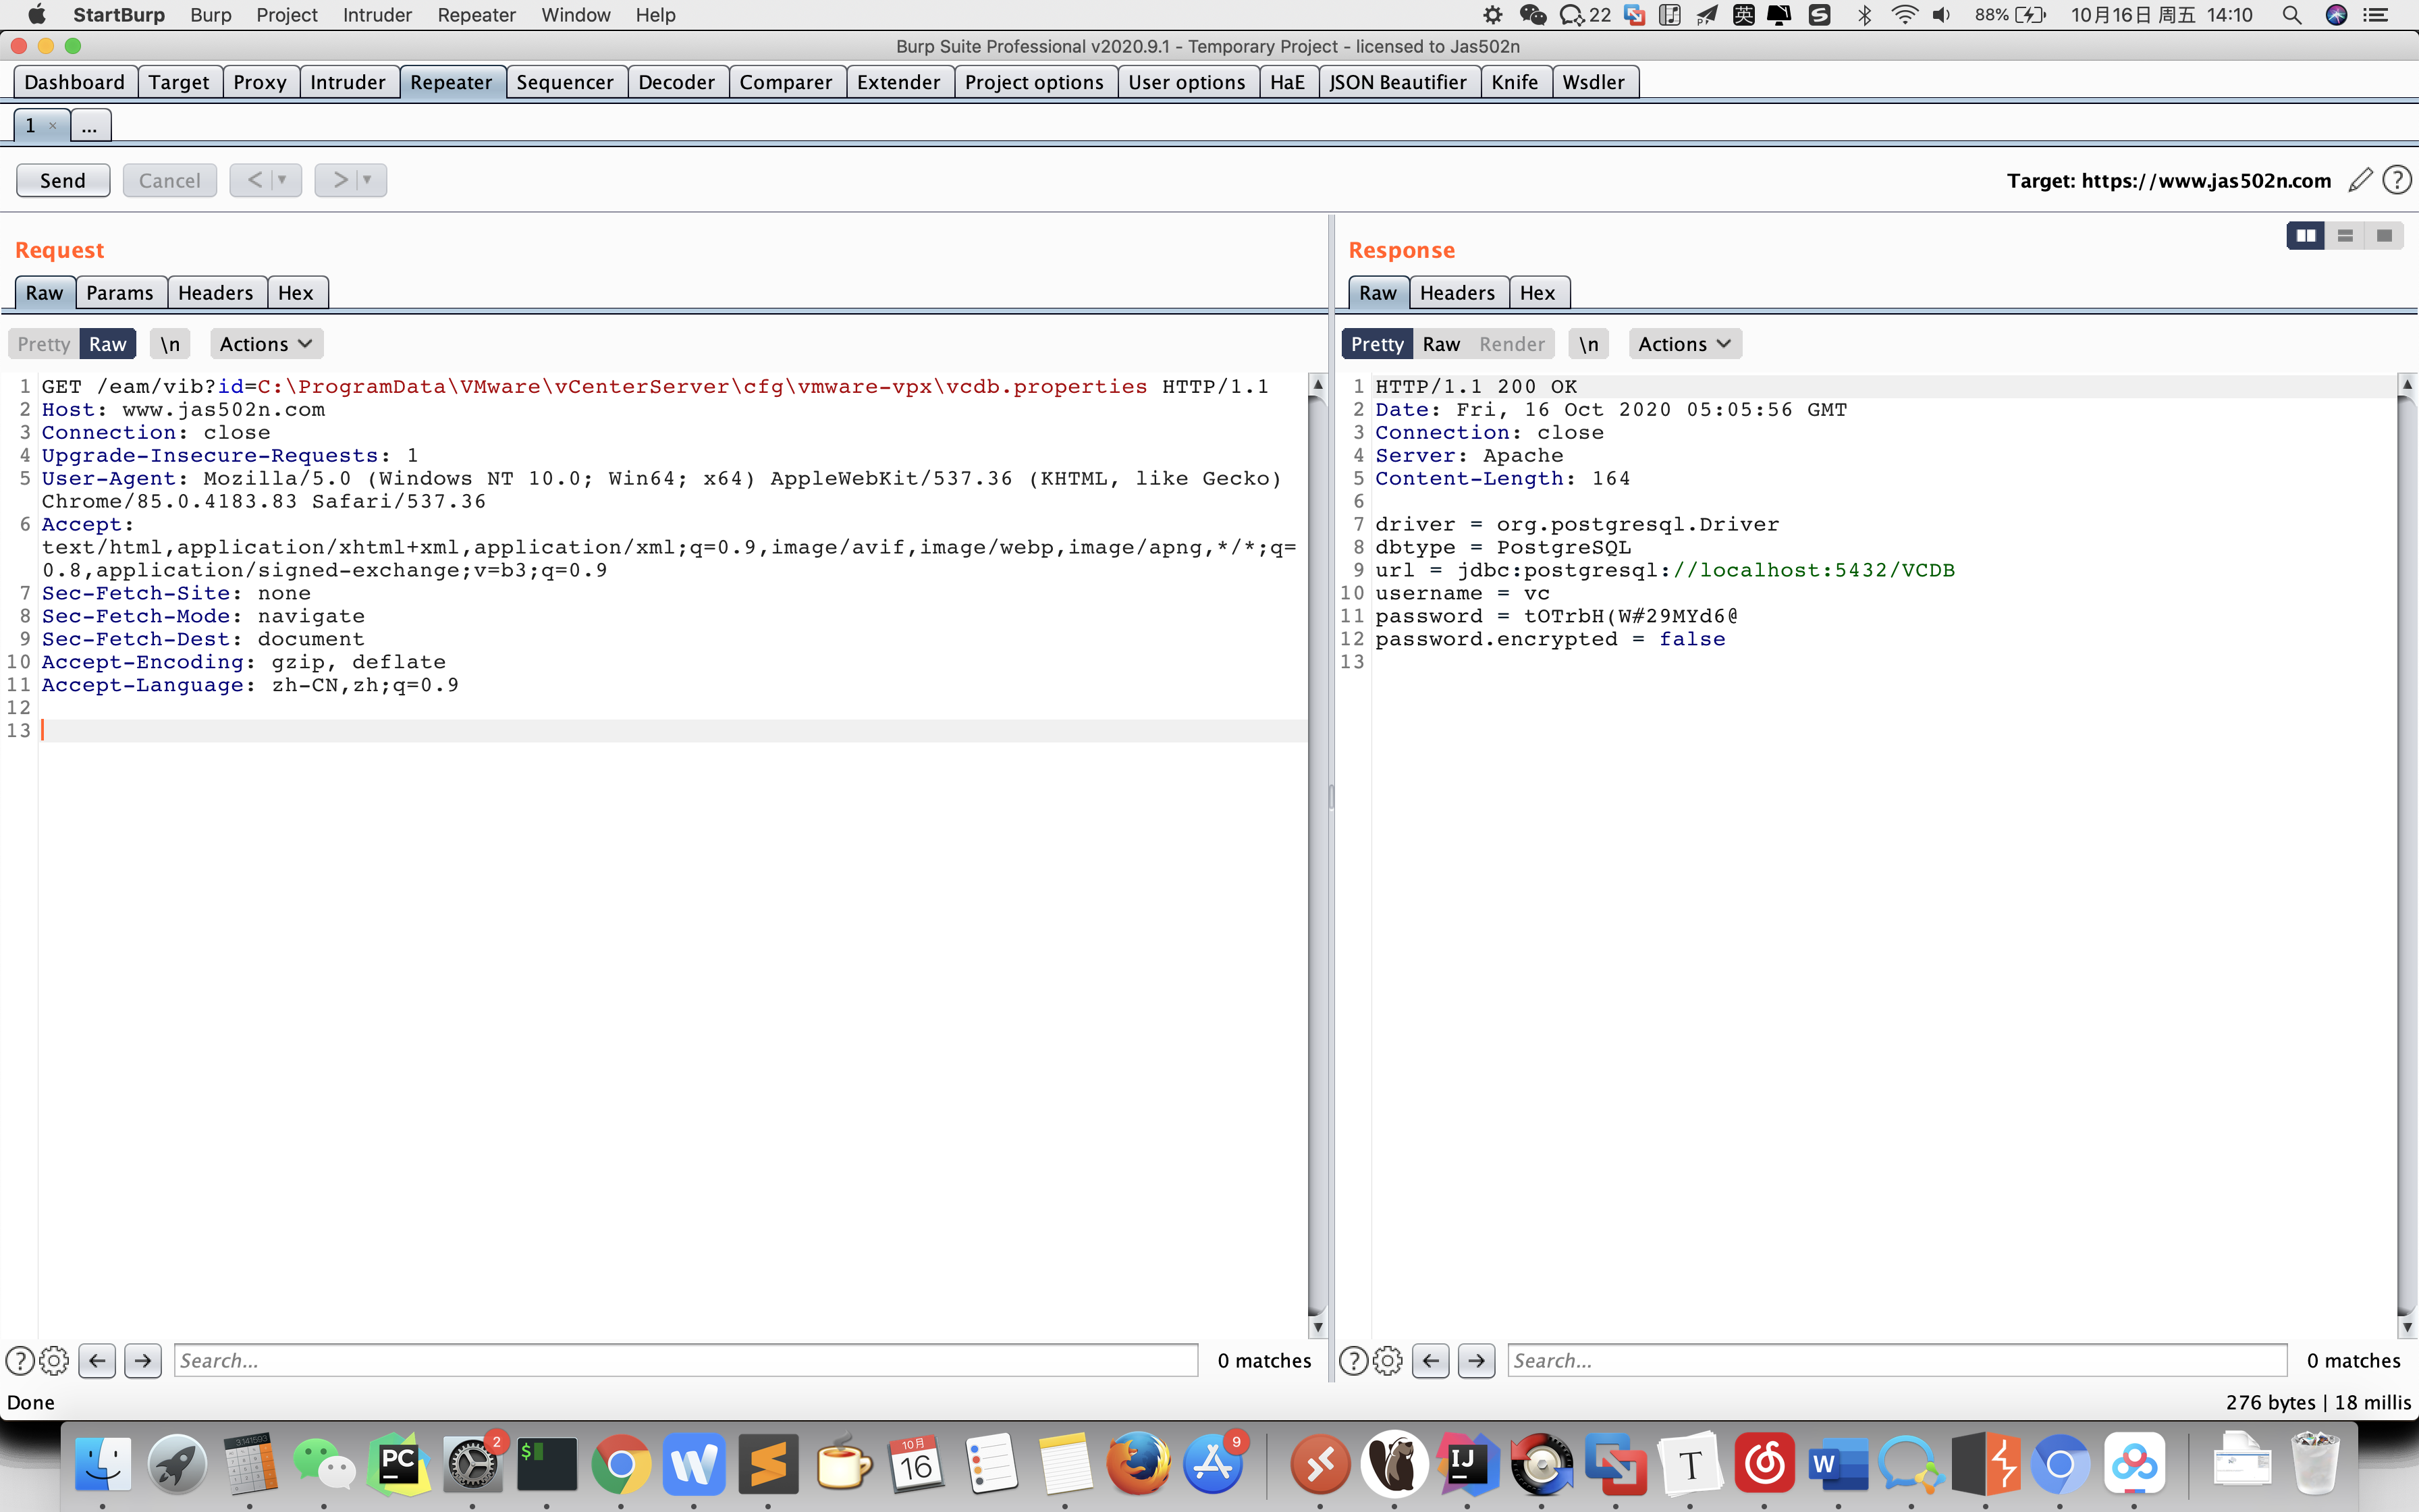
Task: Go to previous search match in Response
Action: (x=1430, y=1360)
